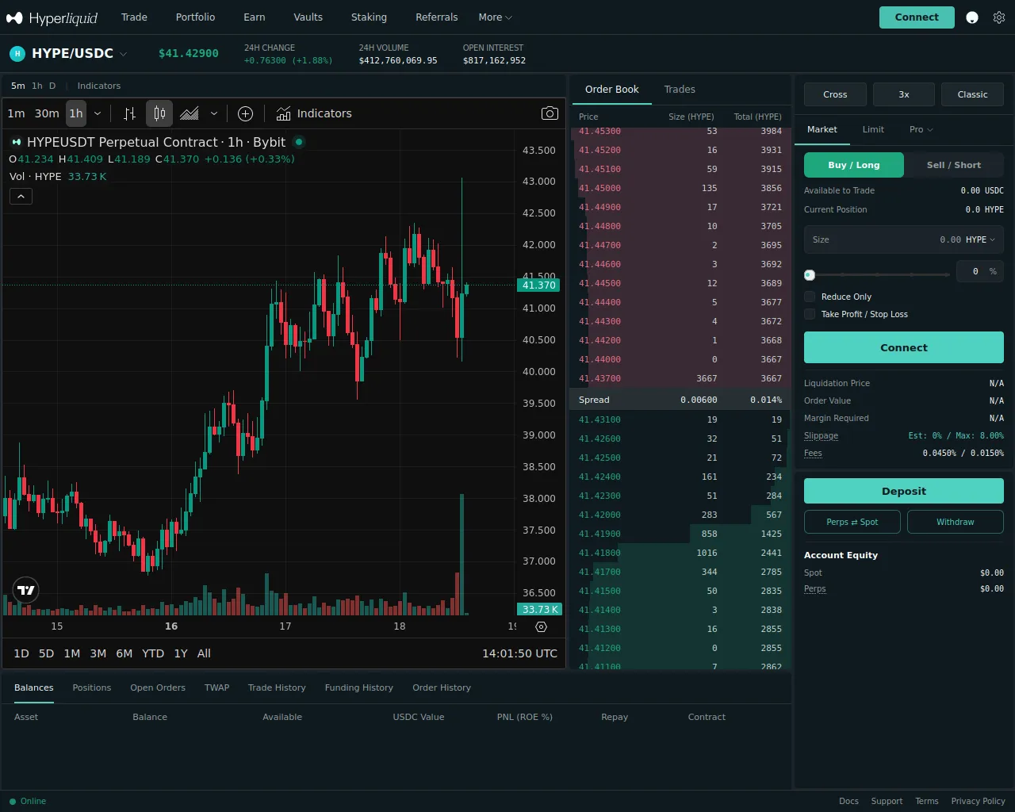Click the order size percentage slider handle

pyautogui.click(x=810, y=275)
